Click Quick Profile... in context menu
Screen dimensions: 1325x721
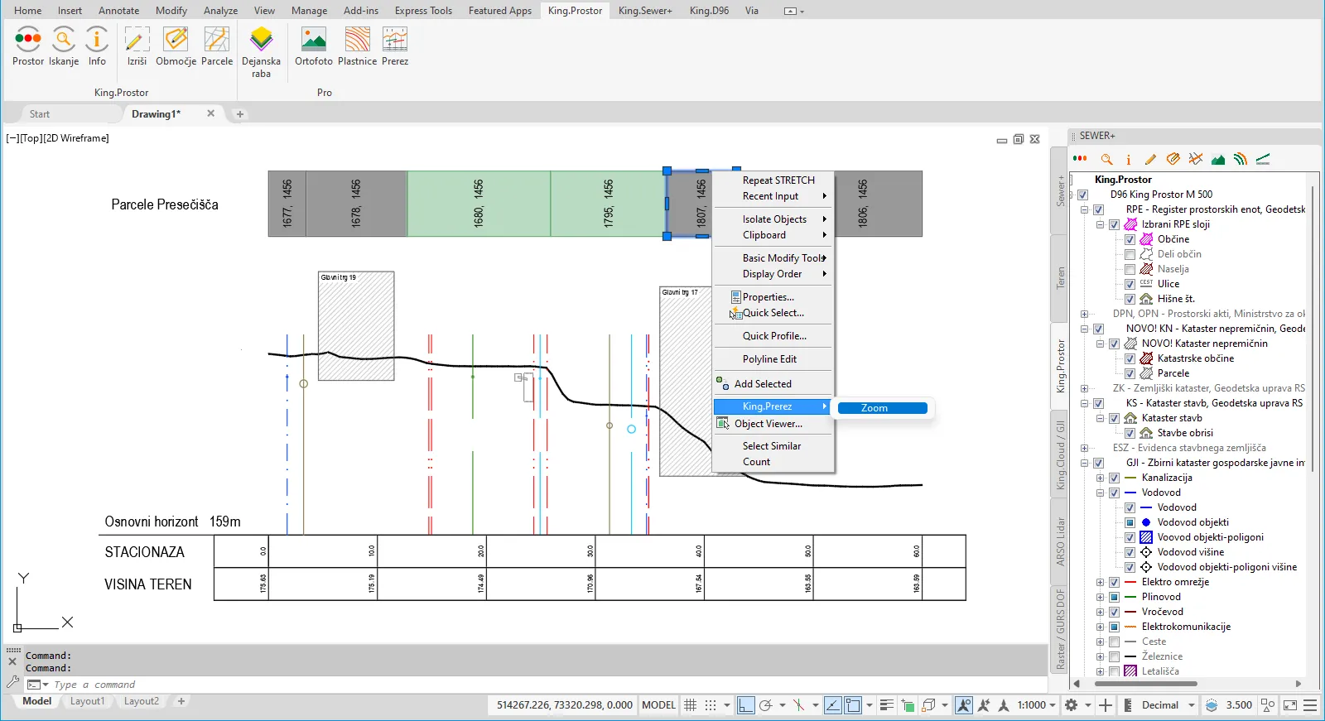tap(773, 336)
